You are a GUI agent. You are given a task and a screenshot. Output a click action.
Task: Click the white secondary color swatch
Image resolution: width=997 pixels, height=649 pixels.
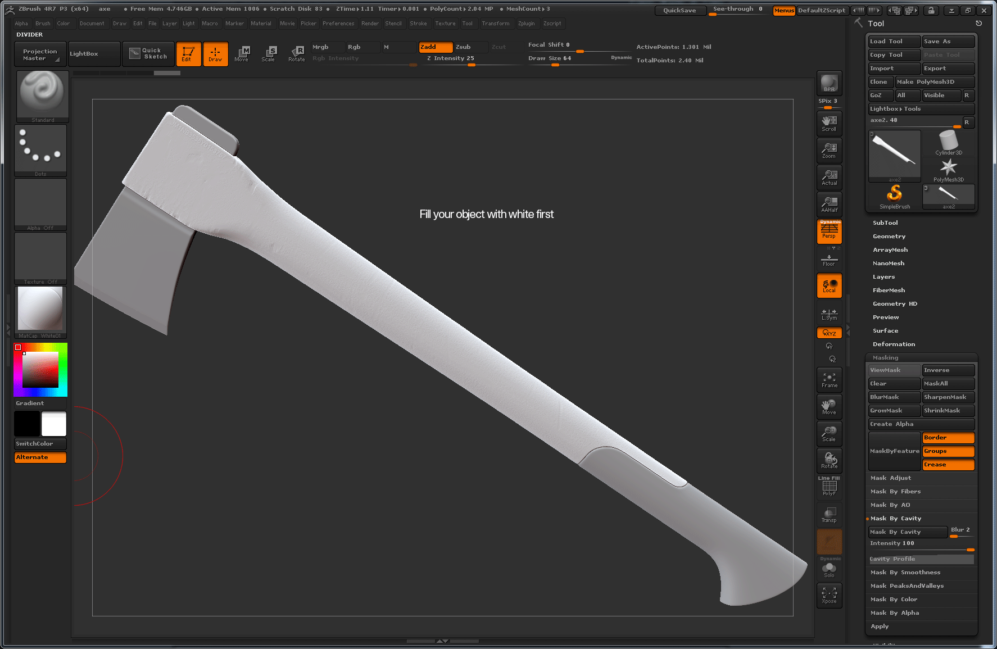[x=54, y=424]
